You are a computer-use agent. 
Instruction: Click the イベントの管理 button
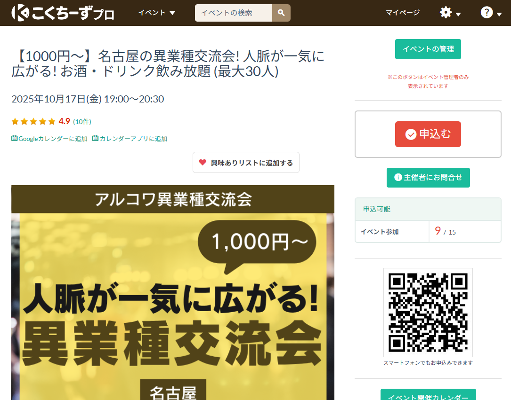pos(428,49)
